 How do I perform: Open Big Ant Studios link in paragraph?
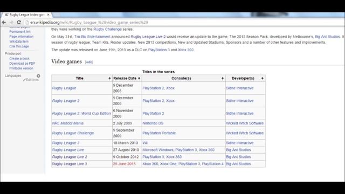pyautogui.click(x=327, y=37)
